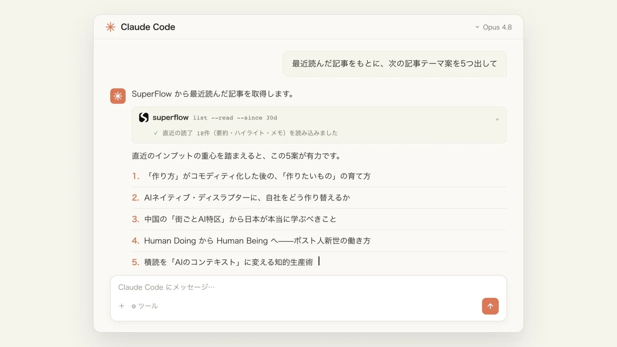The width and height of the screenshot is (617, 347).
Task: Click the 'list --read --since 30d' command text
Action: pyautogui.click(x=235, y=118)
